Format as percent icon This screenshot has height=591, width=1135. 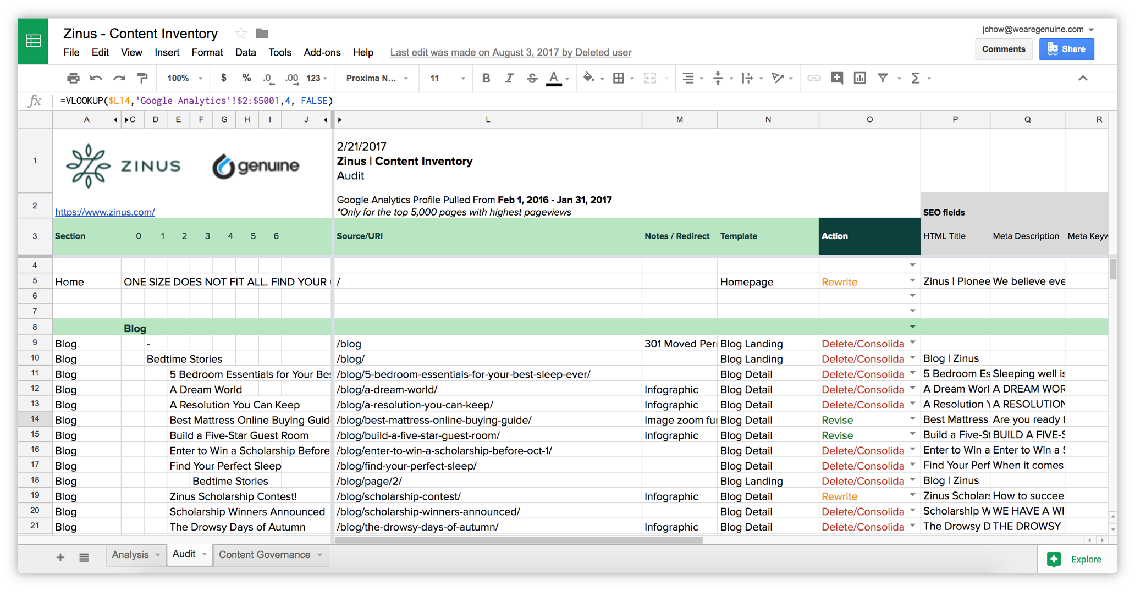point(246,78)
